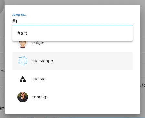Open the tarazkp entry name

click(x=40, y=97)
